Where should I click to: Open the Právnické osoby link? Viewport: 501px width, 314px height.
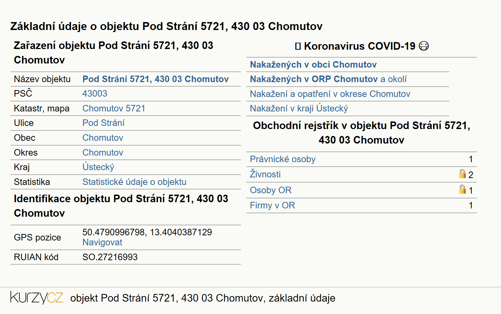tap(283, 159)
